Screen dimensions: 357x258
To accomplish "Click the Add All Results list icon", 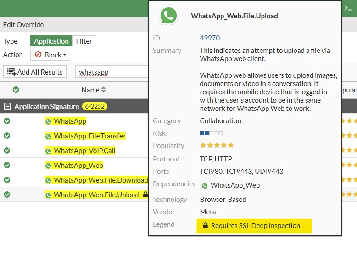I will 11,72.
